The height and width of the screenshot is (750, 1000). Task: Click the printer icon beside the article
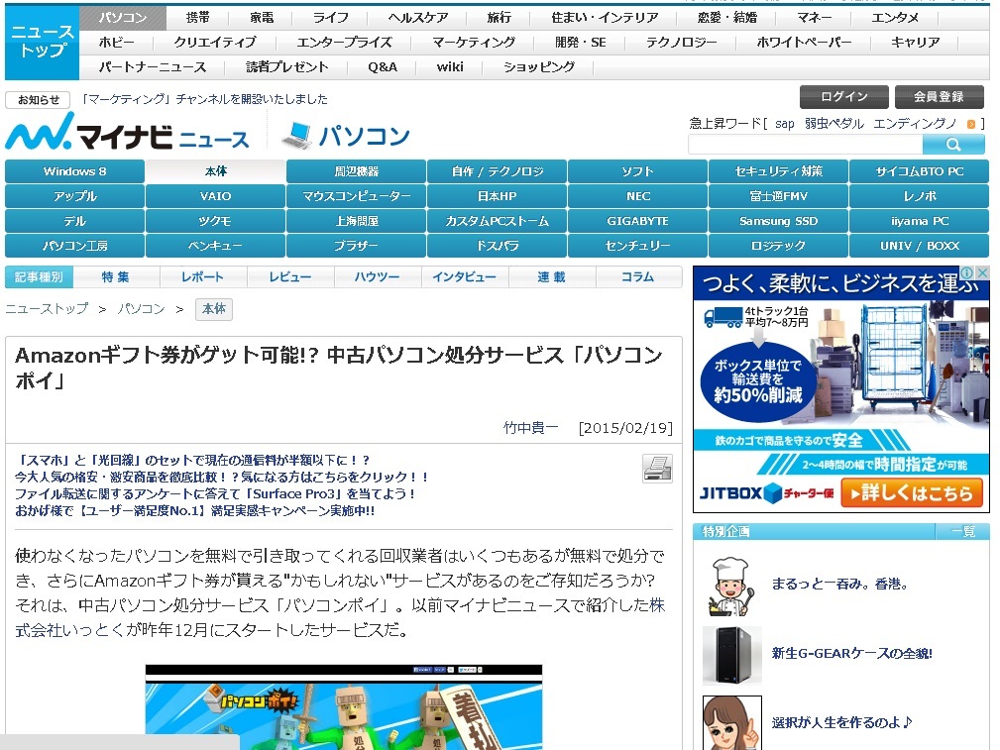tap(656, 468)
